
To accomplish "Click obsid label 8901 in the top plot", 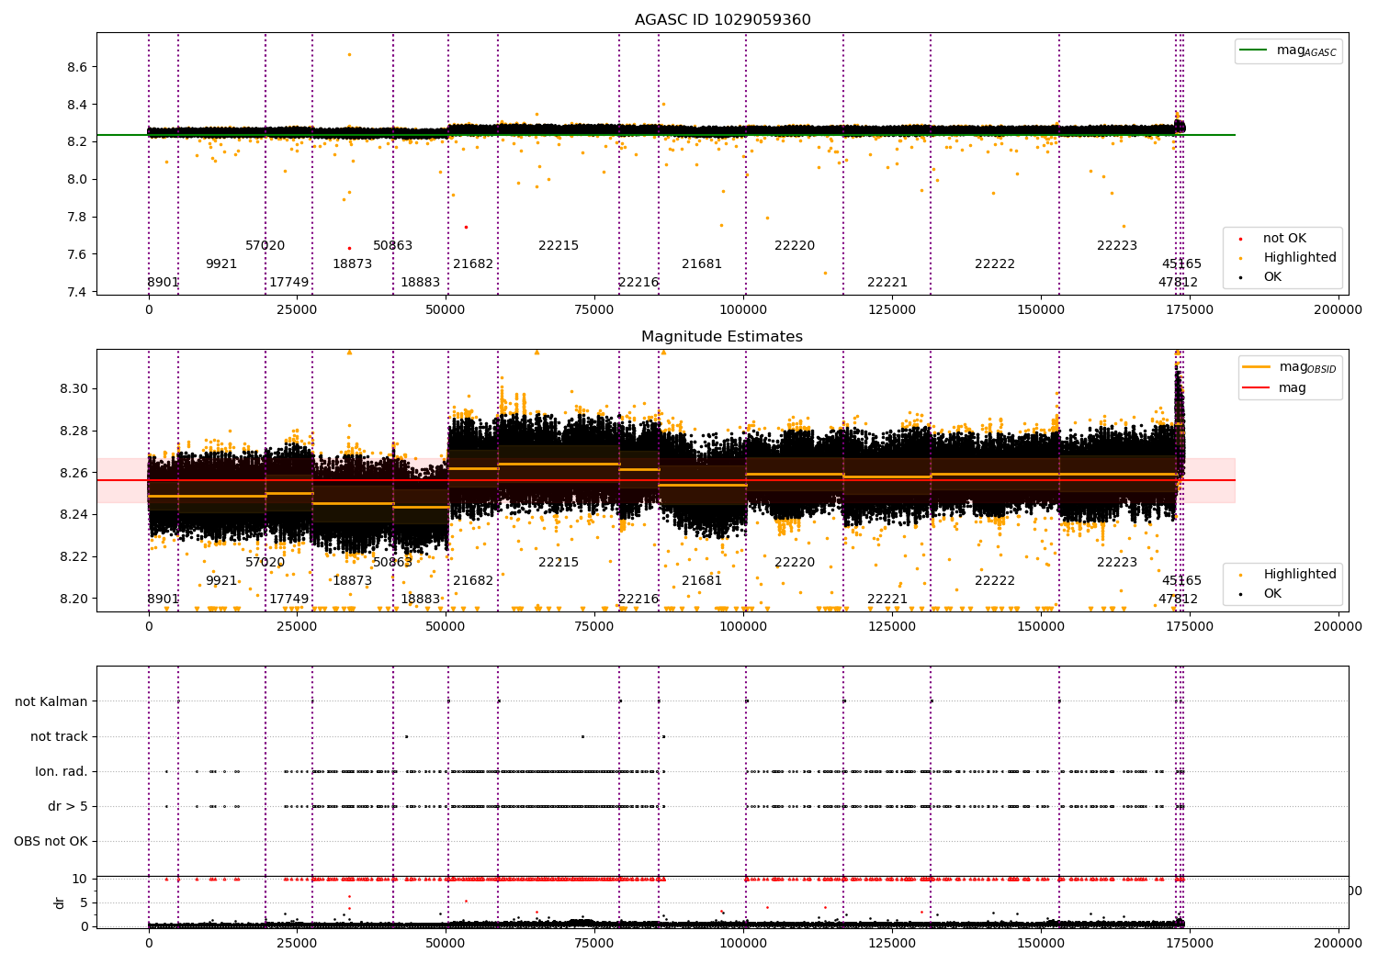I will (163, 282).
